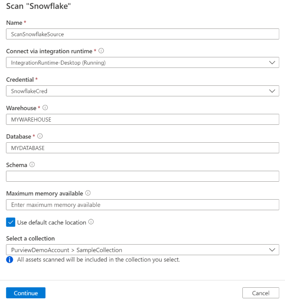Click the blue collection information icon

pyautogui.click(x=10, y=260)
